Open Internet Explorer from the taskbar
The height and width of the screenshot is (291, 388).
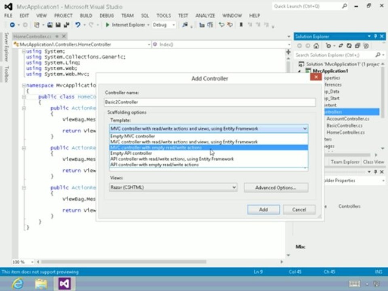(x=18, y=284)
